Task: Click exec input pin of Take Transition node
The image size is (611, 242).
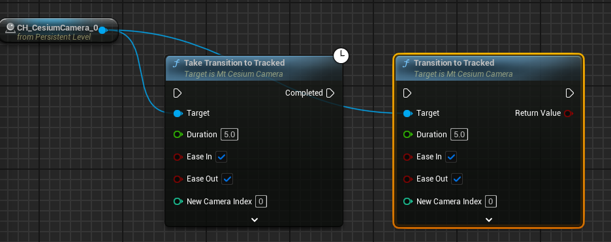Action: pos(178,93)
